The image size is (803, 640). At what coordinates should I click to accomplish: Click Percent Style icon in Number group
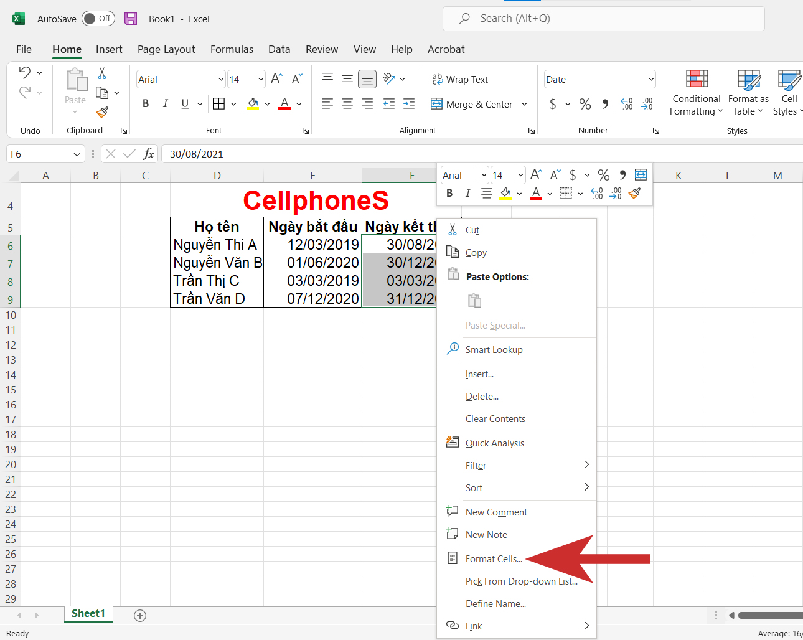point(585,104)
